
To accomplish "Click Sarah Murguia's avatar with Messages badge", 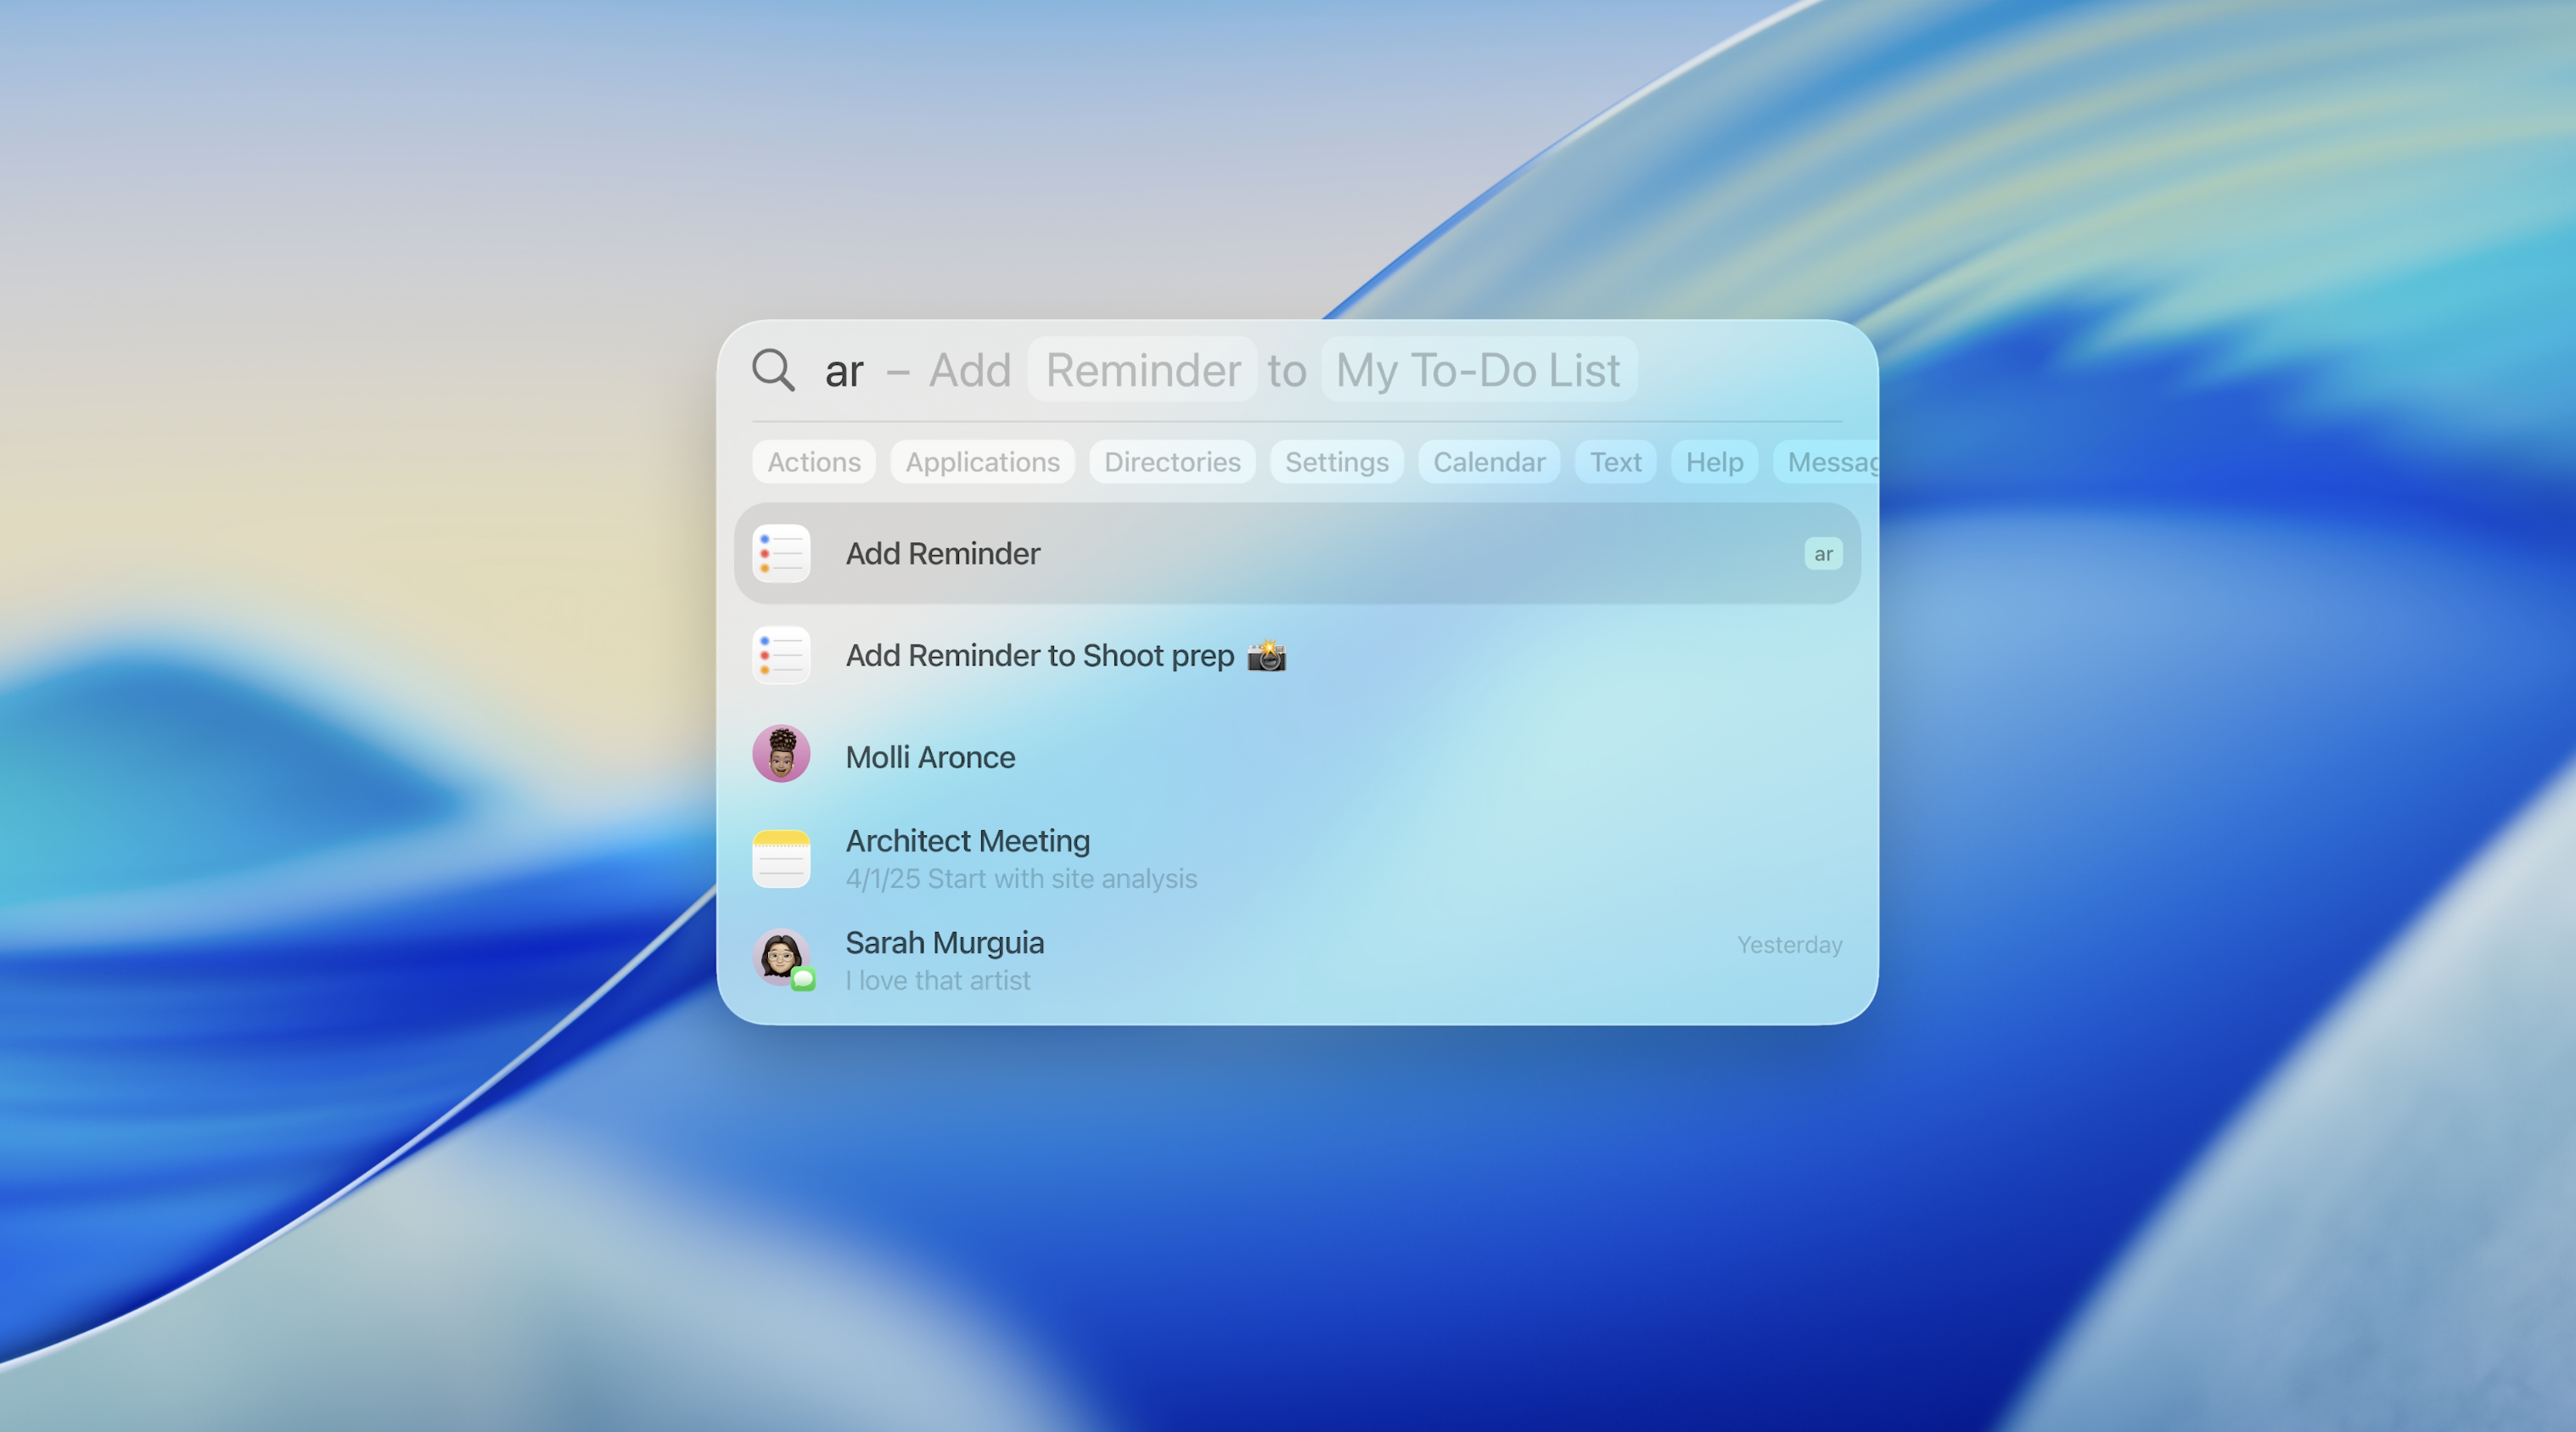I will click(x=783, y=960).
